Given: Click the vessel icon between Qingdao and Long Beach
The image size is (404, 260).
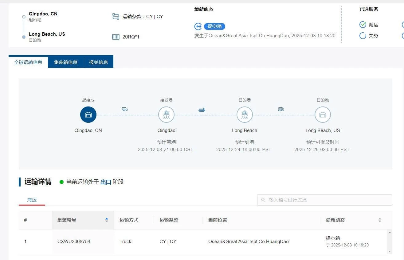Looking at the screenshot, I should coord(202,109).
